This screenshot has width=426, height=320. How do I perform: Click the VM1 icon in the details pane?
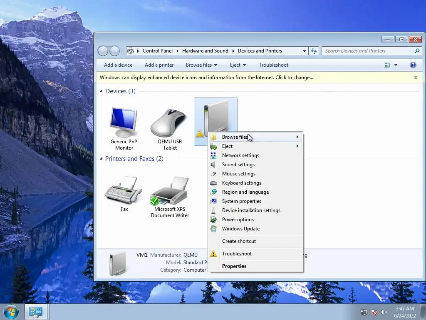118,263
